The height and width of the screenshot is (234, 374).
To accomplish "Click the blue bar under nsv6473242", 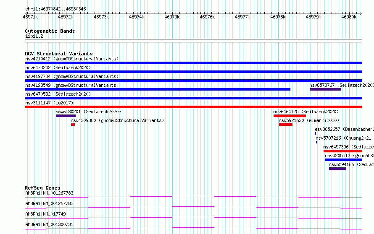I will point(193,72).
